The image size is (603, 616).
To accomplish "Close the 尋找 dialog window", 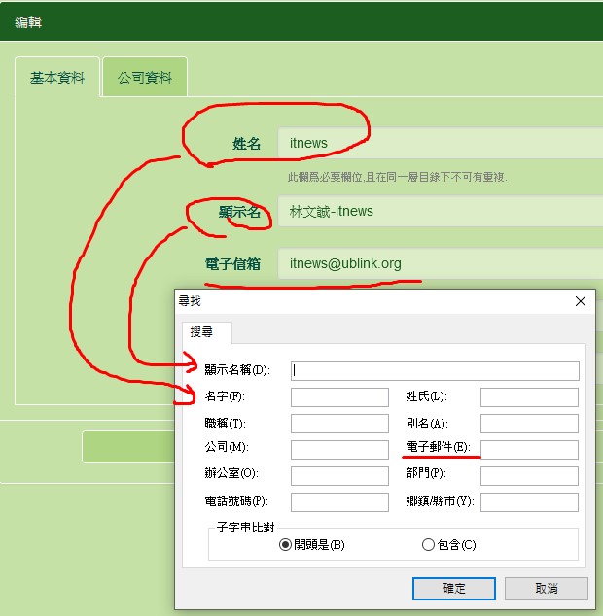I will [581, 302].
